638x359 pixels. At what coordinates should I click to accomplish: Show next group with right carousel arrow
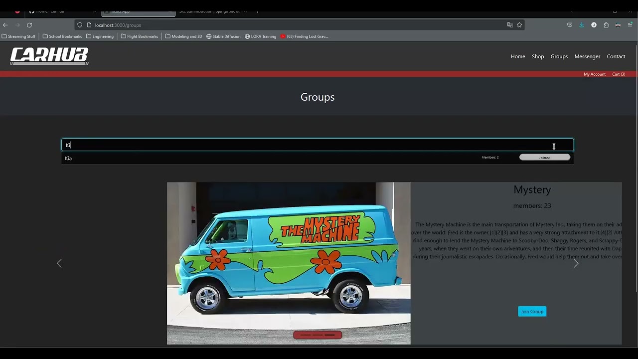tap(576, 263)
